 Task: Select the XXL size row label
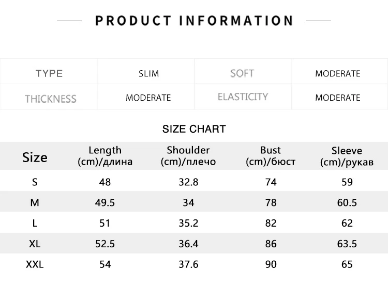(x=35, y=264)
